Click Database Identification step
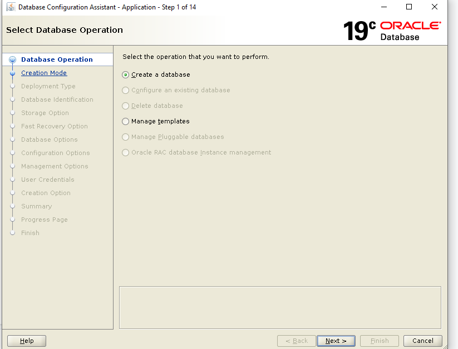The image size is (458, 349). coord(57,99)
